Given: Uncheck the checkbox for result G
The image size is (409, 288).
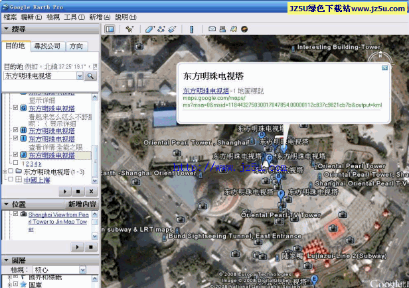Looking at the screenshot, I should pyautogui.click(x=15, y=107).
